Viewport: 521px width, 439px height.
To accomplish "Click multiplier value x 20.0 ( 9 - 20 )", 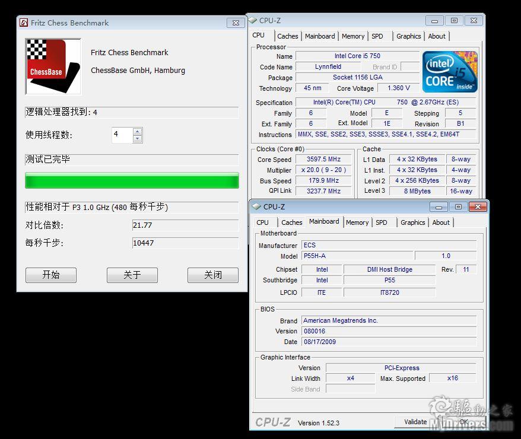I will [x=323, y=170].
